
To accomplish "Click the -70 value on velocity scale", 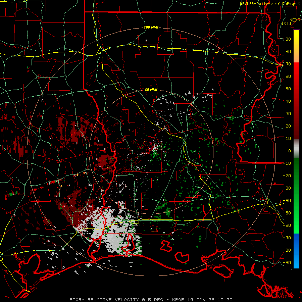I will tap(287, 238).
